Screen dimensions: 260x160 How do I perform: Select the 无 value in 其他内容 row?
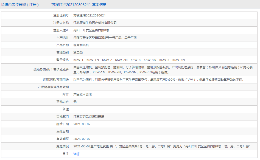point(75,102)
